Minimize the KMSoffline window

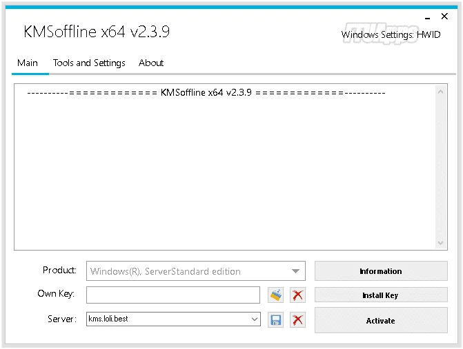click(x=427, y=17)
